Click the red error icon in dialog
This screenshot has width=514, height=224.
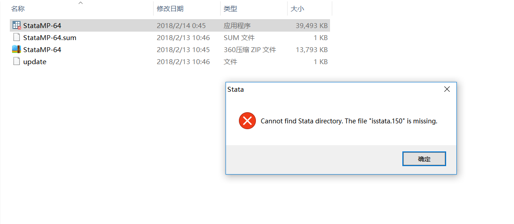tap(247, 121)
